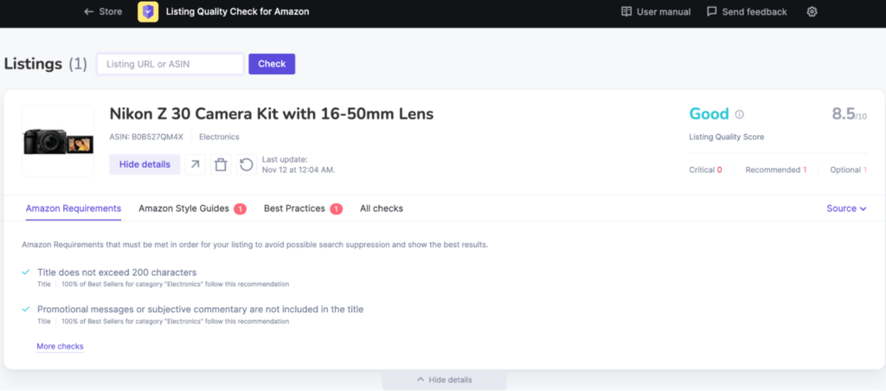Click the red badge on Best Practices
The height and width of the screenshot is (391, 886).
click(337, 209)
